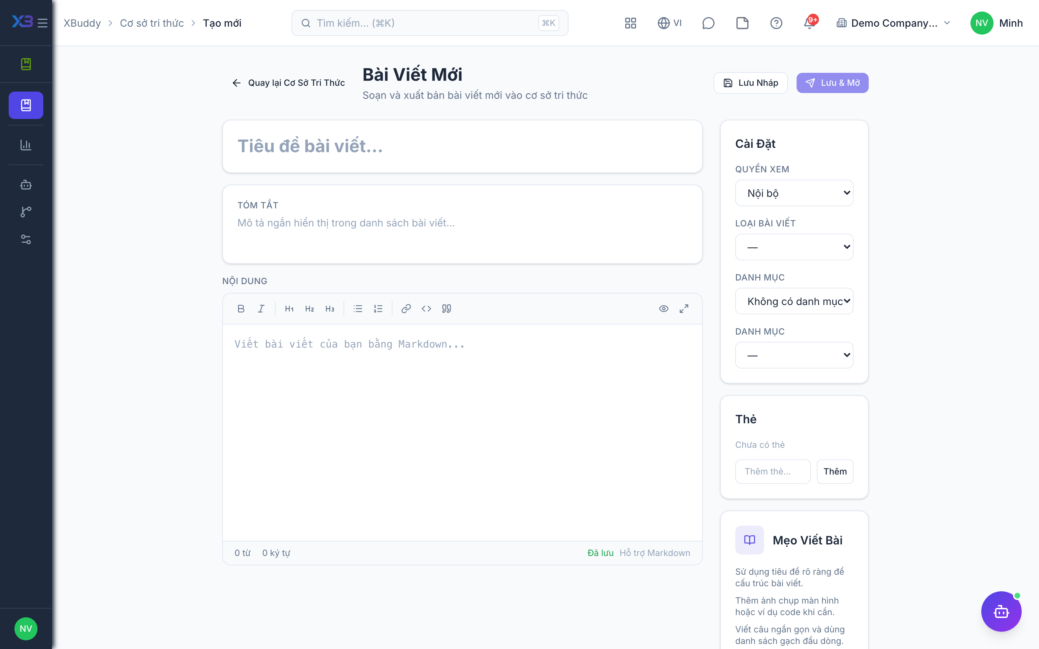Image resolution: width=1039 pixels, height=649 pixels.
Task: Insert numbered list
Action: pyautogui.click(x=378, y=309)
